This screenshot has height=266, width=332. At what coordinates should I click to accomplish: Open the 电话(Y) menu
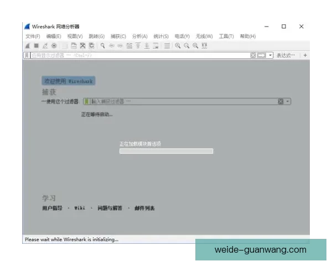[x=182, y=37]
